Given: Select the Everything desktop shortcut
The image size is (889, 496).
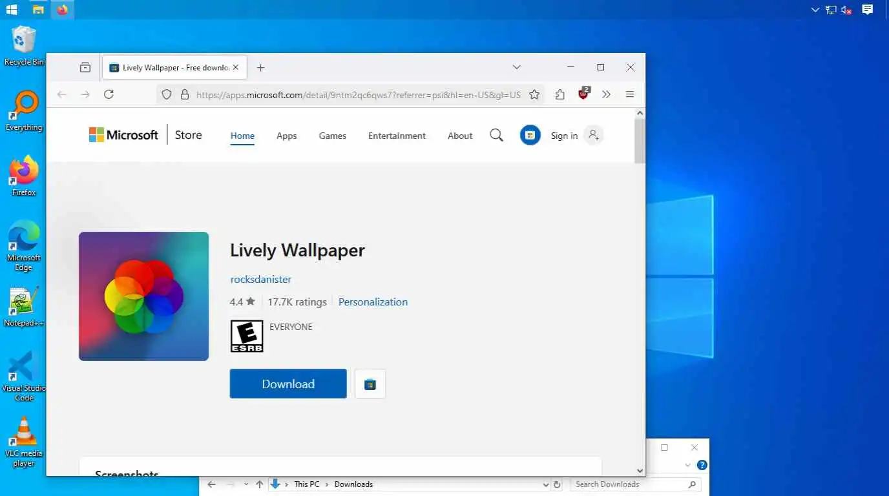Looking at the screenshot, I should point(24,111).
